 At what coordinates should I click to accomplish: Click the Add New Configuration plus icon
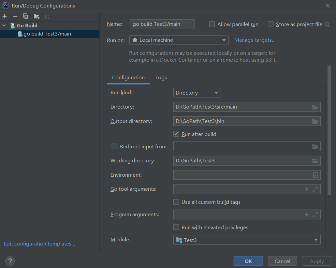[x=5, y=16]
